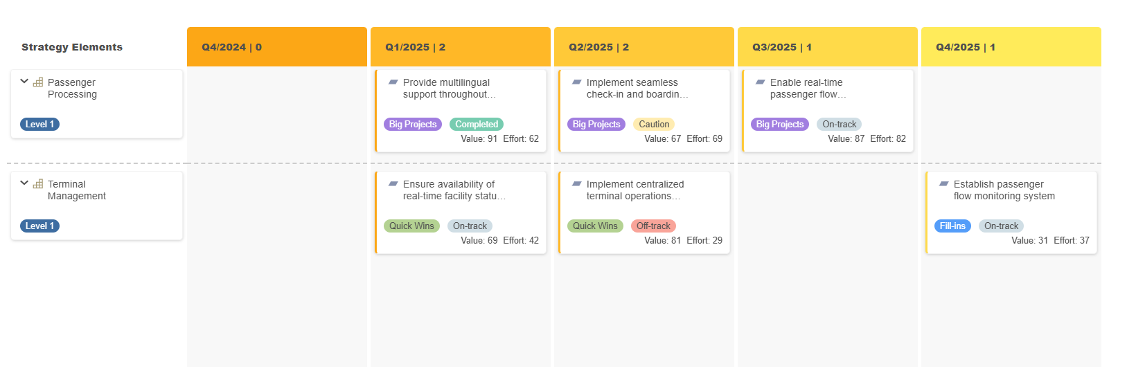Click initiative icon on centralized terminal operations card
Screen dimensions: 1145x382
coord(577,183)
